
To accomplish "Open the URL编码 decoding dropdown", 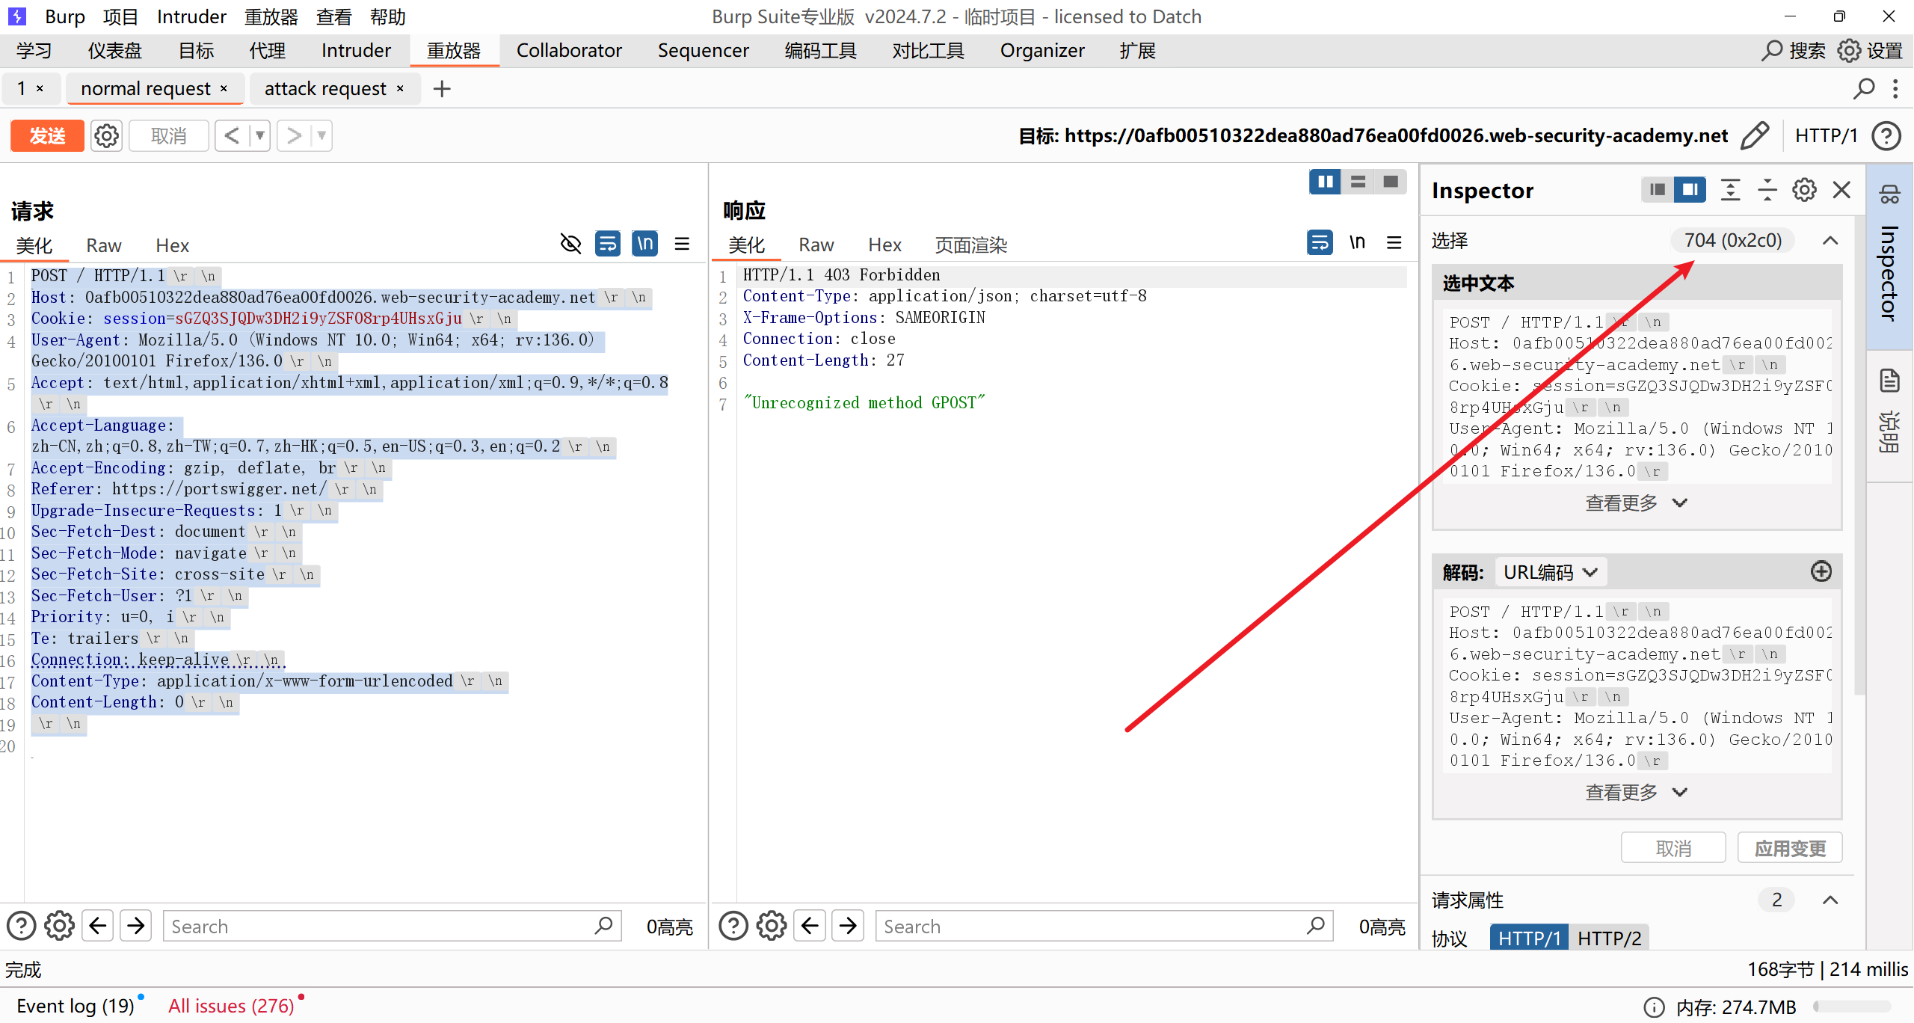I will click(x=1550, y=572).
